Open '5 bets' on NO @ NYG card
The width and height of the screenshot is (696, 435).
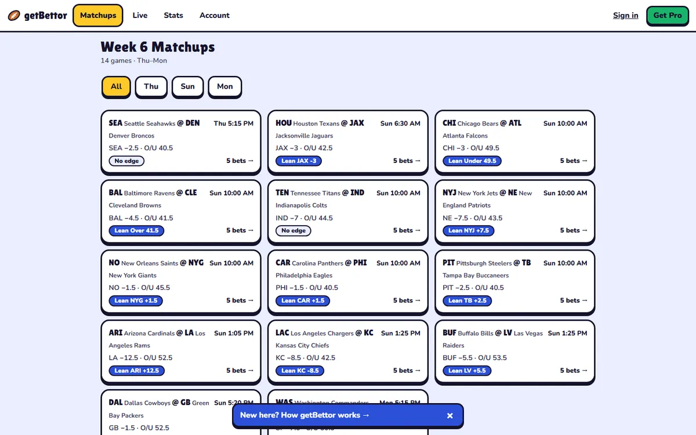click(240, 300)
